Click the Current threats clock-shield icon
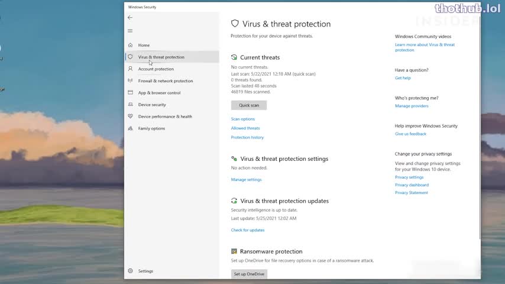 coord(234,57)
